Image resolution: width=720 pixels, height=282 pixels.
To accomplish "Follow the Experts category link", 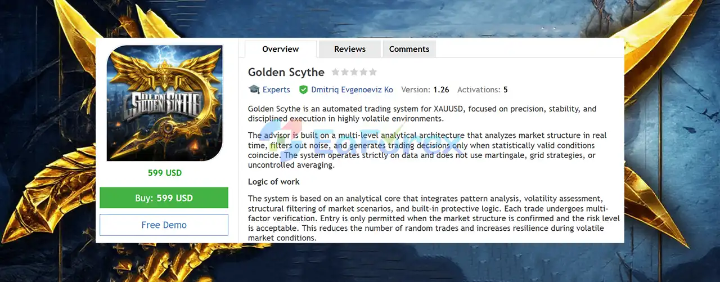I will point(276,89).
